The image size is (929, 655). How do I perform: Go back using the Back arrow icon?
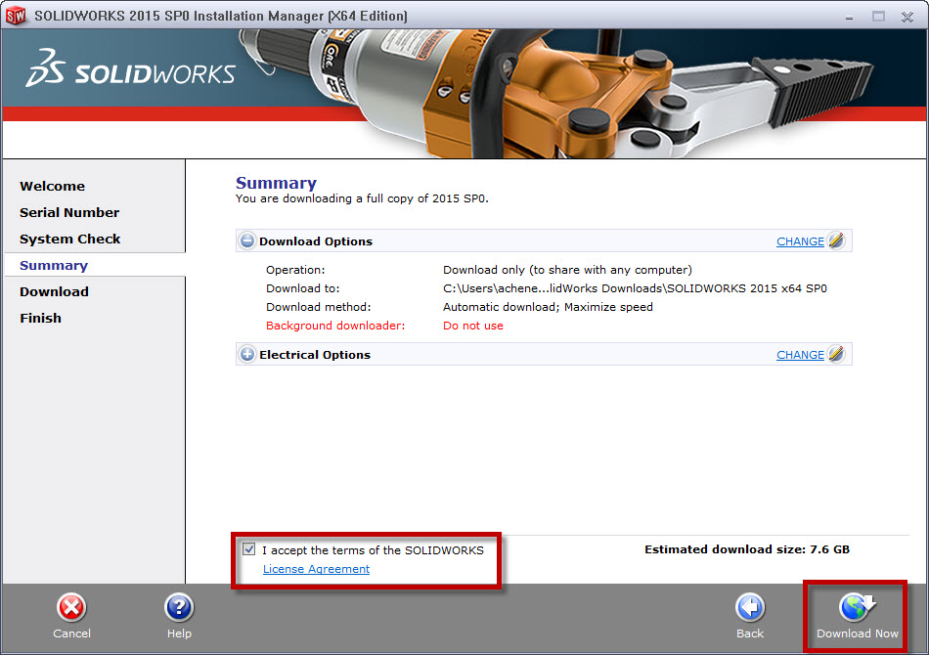click(750, 607)
